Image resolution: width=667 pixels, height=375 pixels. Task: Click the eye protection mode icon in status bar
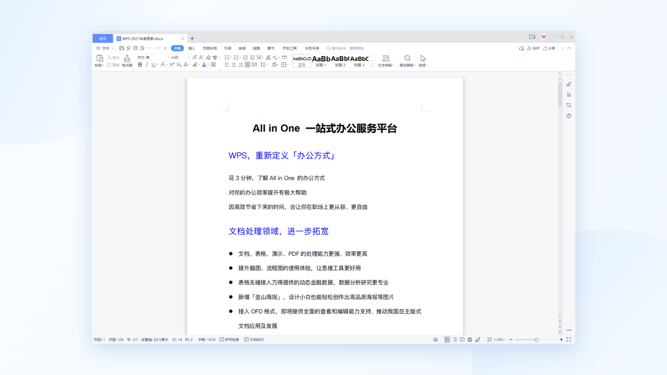(x=436, y=340)
